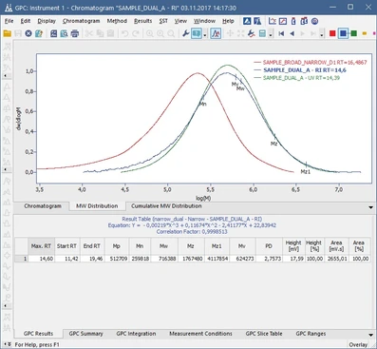
Task: Select the GPC Slice Table tab
Action: [264, 334]
